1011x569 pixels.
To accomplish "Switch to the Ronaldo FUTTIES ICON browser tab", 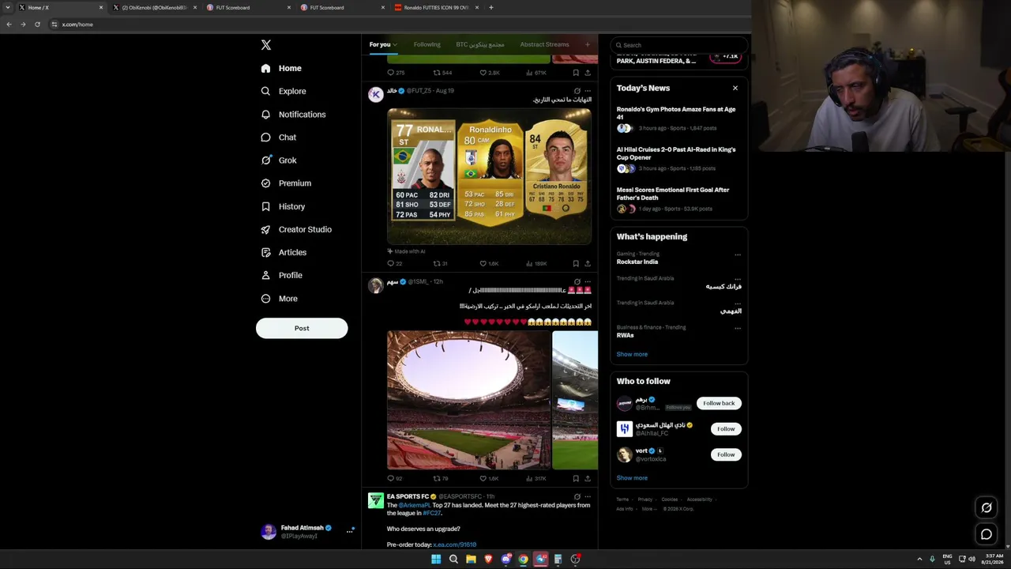I will pyautogui.click(x=437, y=8).
